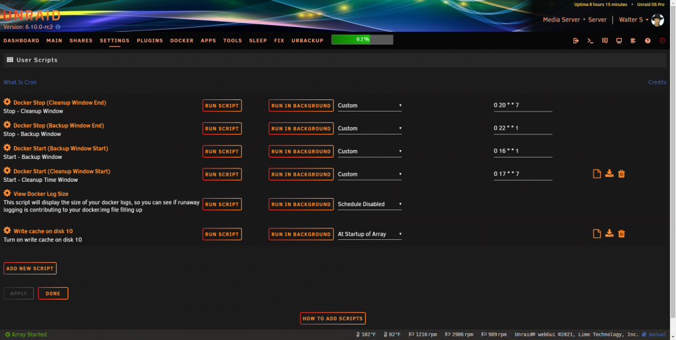Open the Main tab
The height and width of the screenshot is (340, 676).
54,41
